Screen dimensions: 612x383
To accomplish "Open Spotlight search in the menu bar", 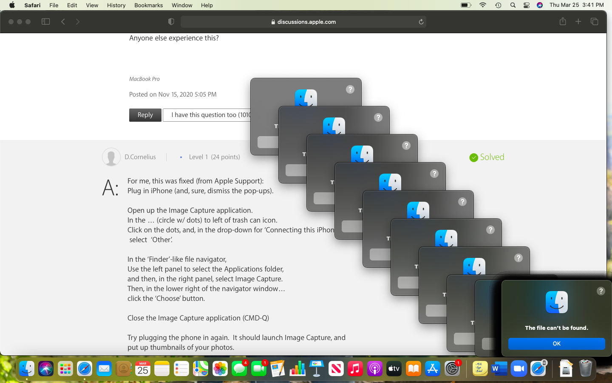I will pyautogui.click(x=513, y=5).
